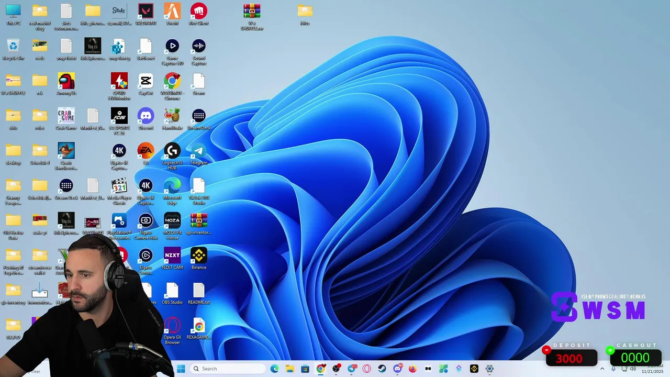Image resolution: width=670 pixels, height=377 pixels.
Task: Open the ddo folder
Action: point(13,119)
